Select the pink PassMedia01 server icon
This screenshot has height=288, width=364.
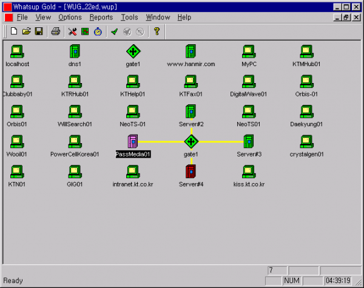tap(133, 141)
